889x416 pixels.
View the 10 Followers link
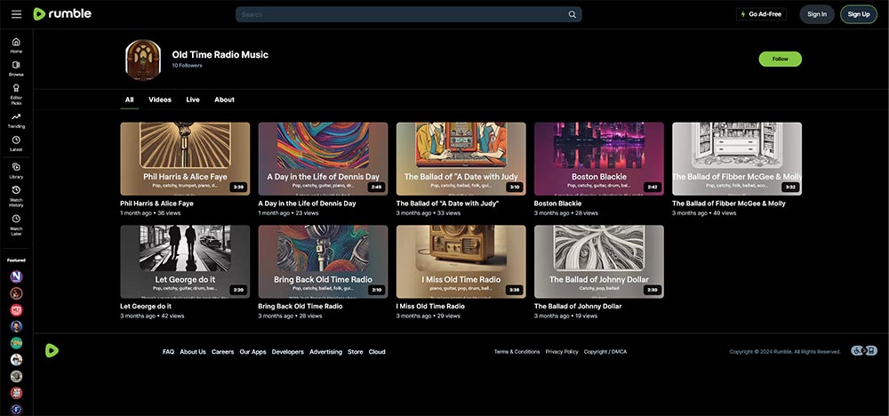[x=187, y=66]
